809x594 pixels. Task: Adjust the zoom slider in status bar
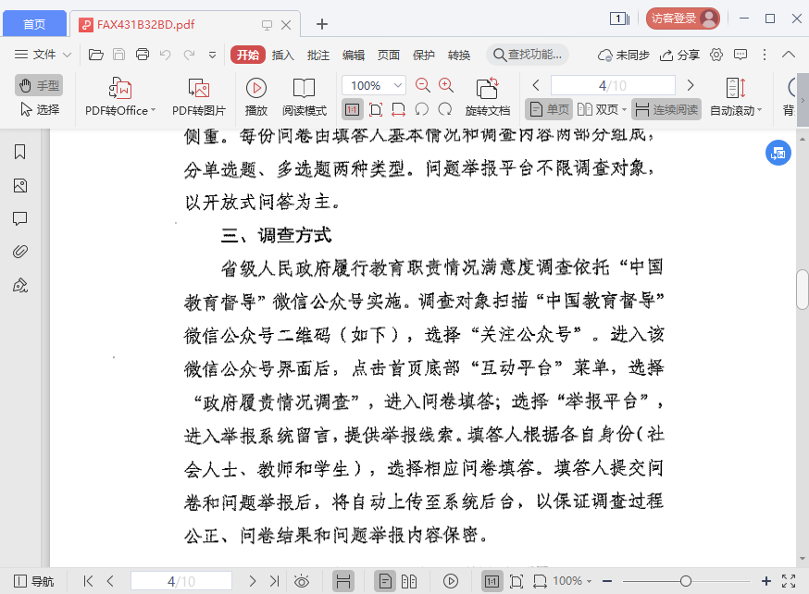click(x=685, y=581)
